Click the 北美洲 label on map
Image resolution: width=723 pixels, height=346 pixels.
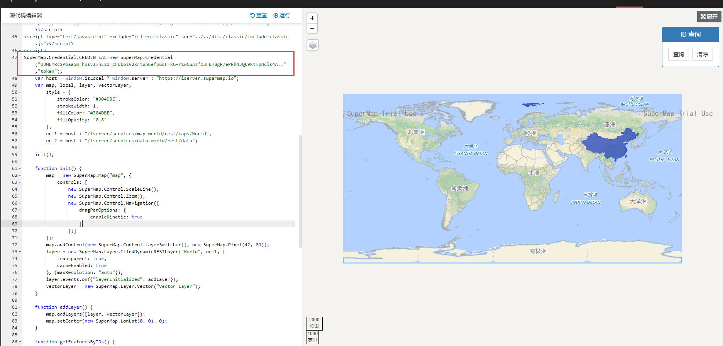(416, 132)
